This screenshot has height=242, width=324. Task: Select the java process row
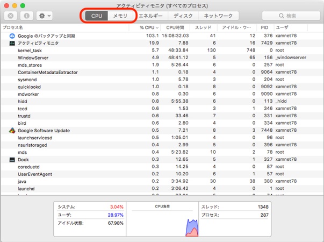162,181
